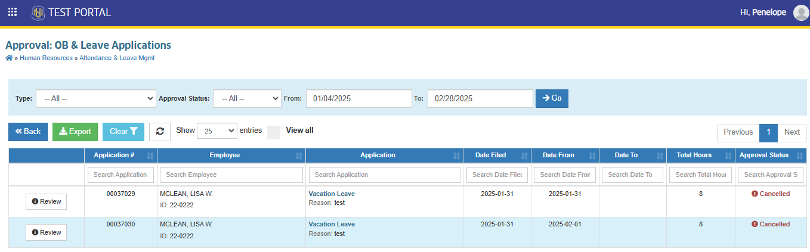
Task: Toggle the View all checkbox
Action: point(274,132)
